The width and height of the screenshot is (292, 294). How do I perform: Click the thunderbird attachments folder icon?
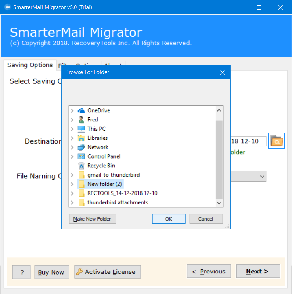click(81, 202)
